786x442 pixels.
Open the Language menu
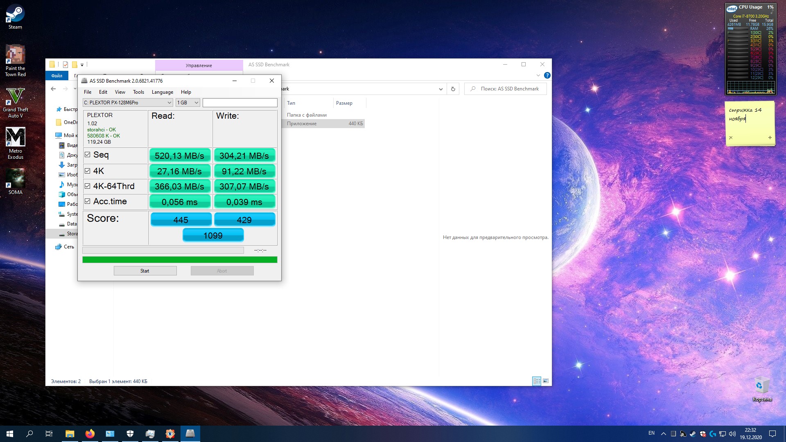click(x=162, y=92)
